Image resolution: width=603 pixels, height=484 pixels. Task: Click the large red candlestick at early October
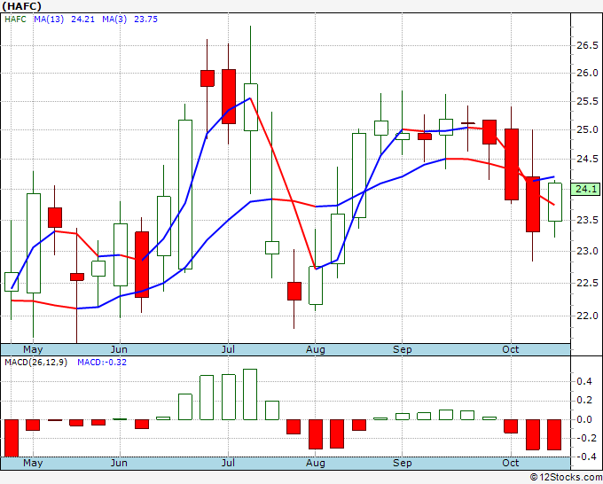point(512,165)
